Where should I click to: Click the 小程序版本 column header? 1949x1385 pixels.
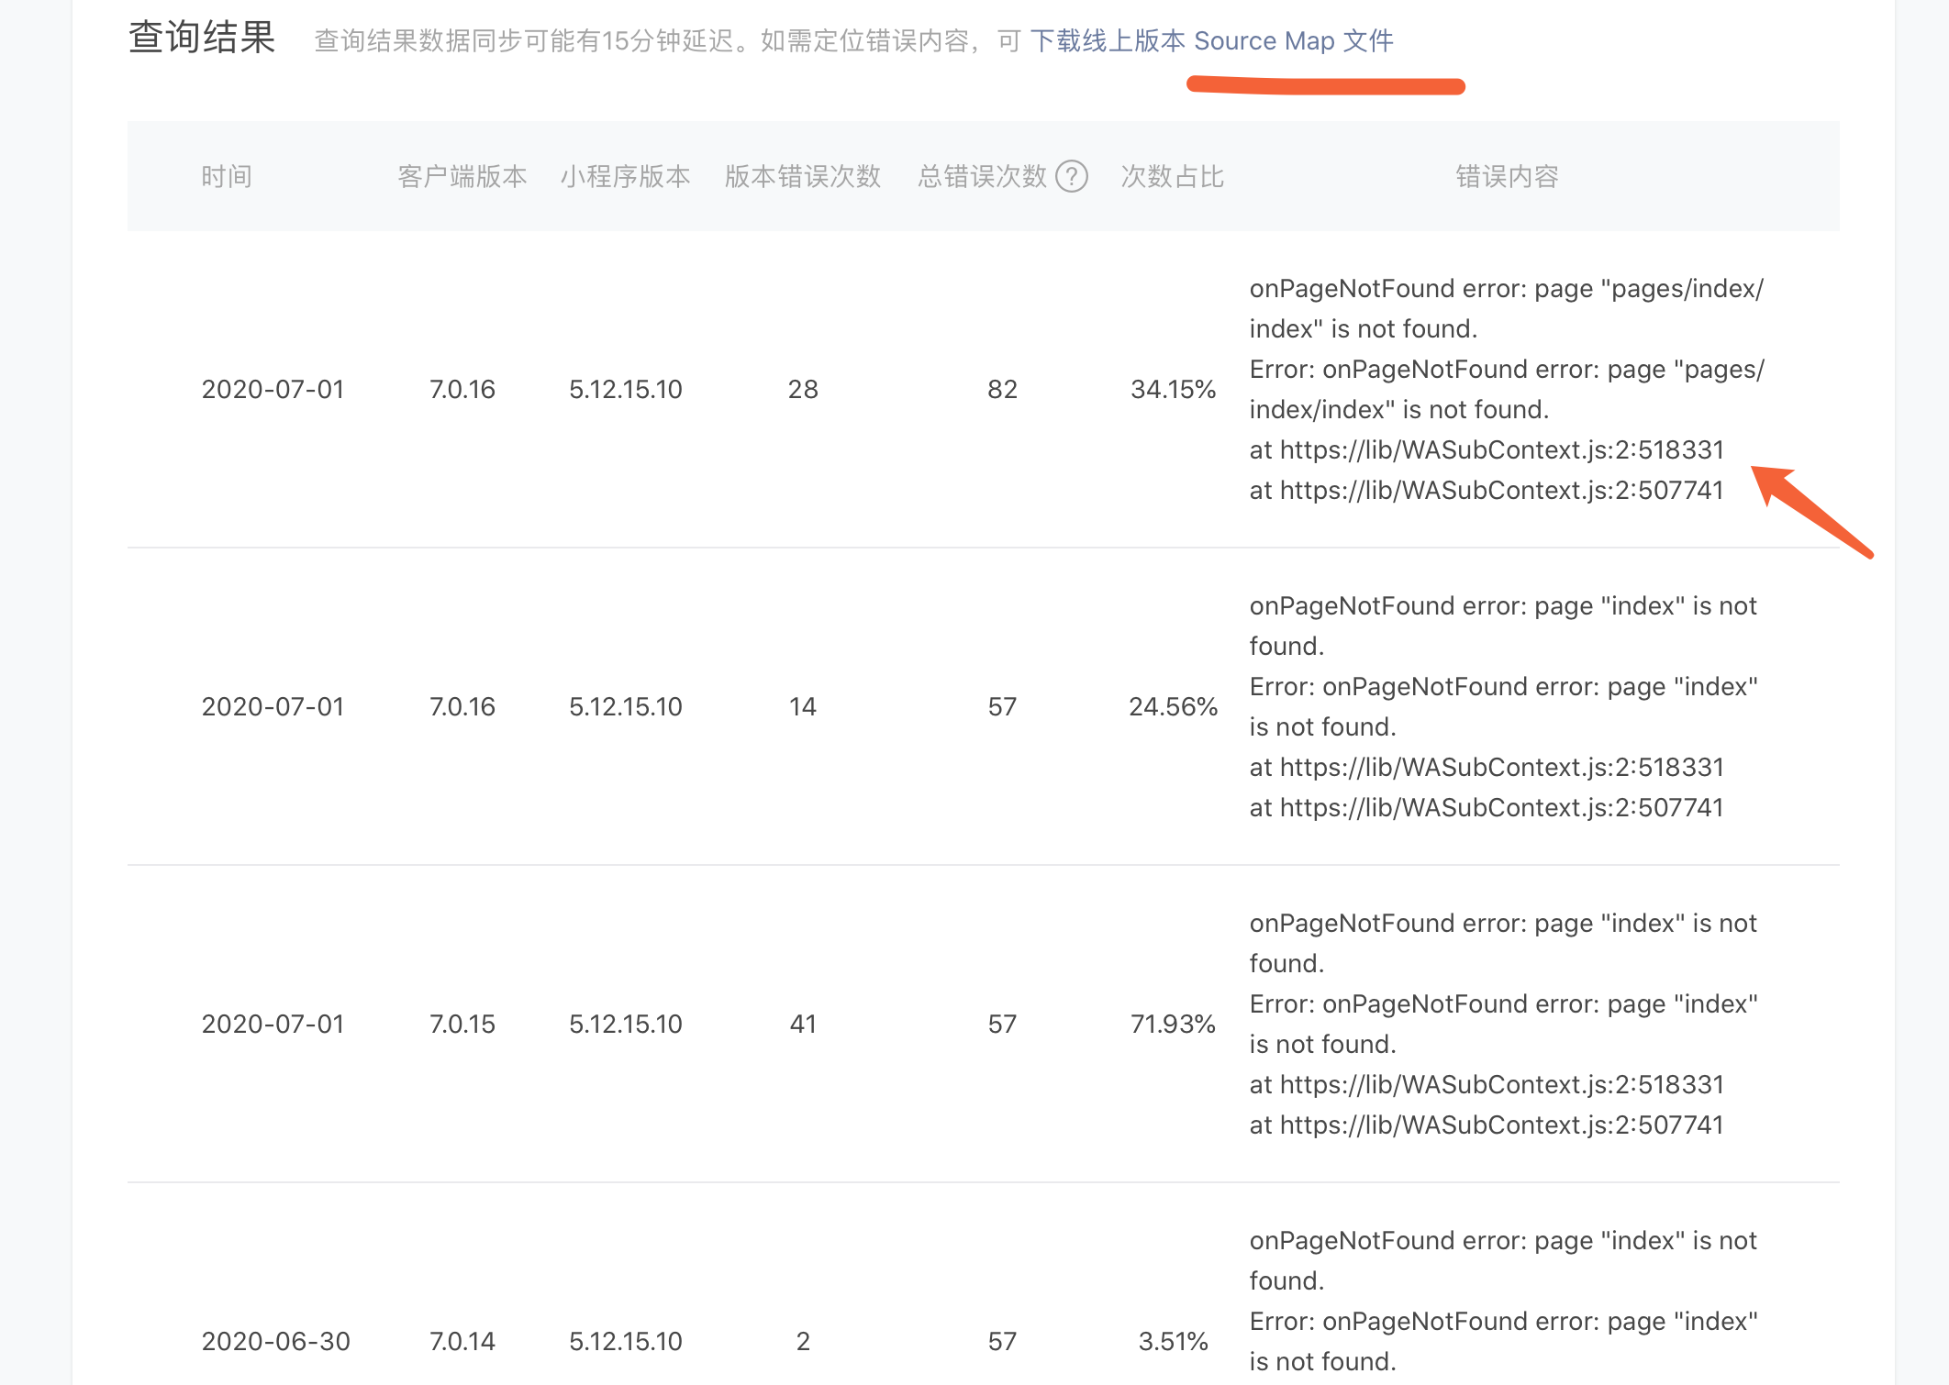[625, 176]
